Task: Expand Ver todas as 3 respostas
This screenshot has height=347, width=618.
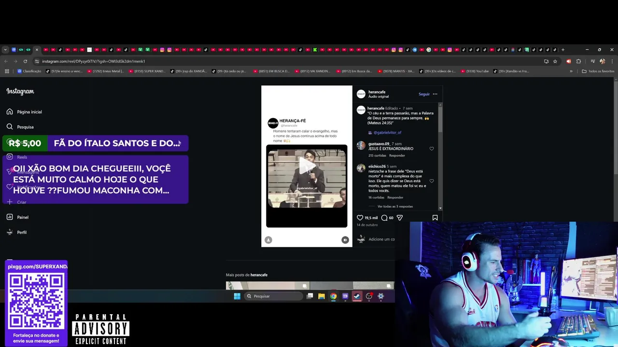Action: pyautogui.click(x=395, y=206)
